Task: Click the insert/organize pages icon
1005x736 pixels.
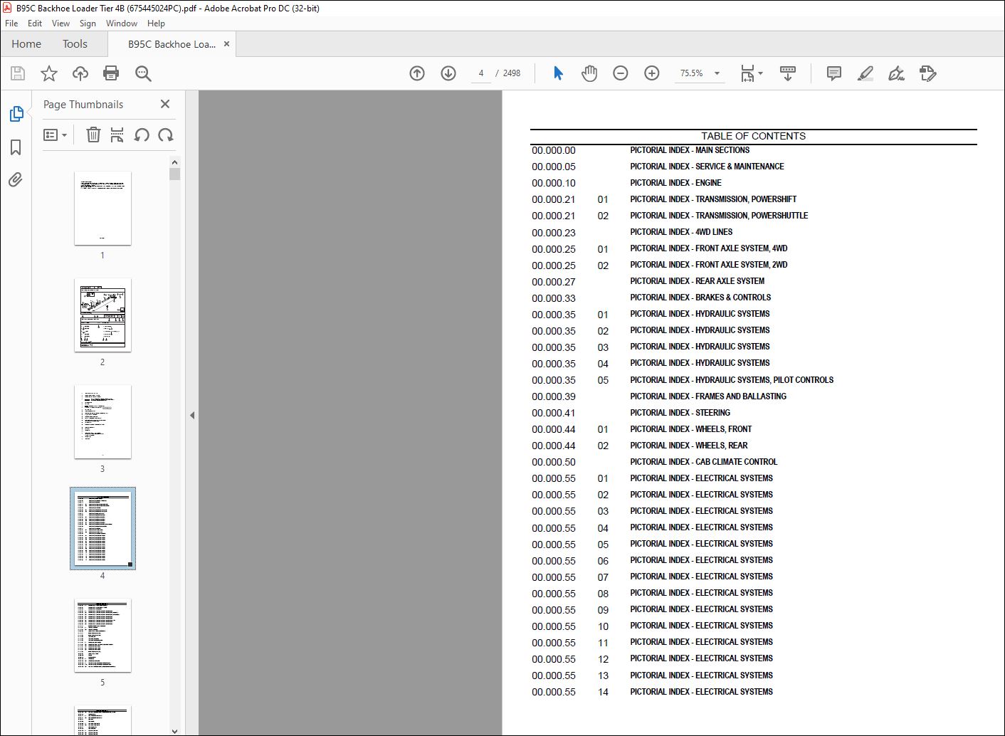Action: click(x=117, y=135)
